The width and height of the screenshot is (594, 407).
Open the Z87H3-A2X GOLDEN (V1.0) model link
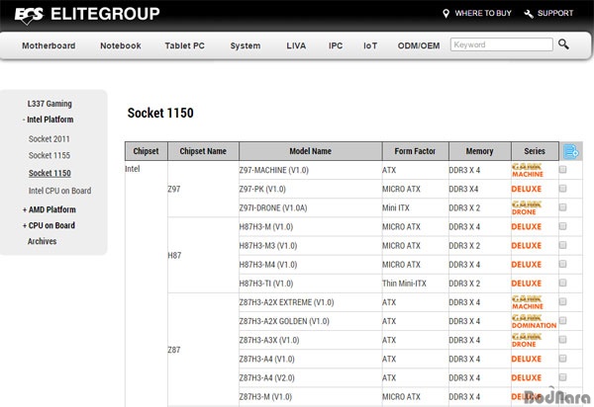point(284,322)
